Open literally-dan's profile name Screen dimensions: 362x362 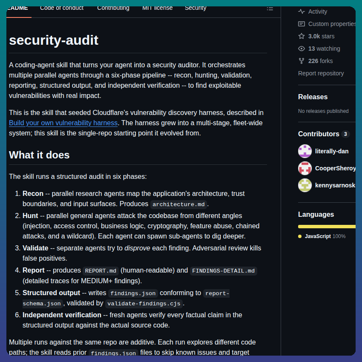[x=332, y=151]
